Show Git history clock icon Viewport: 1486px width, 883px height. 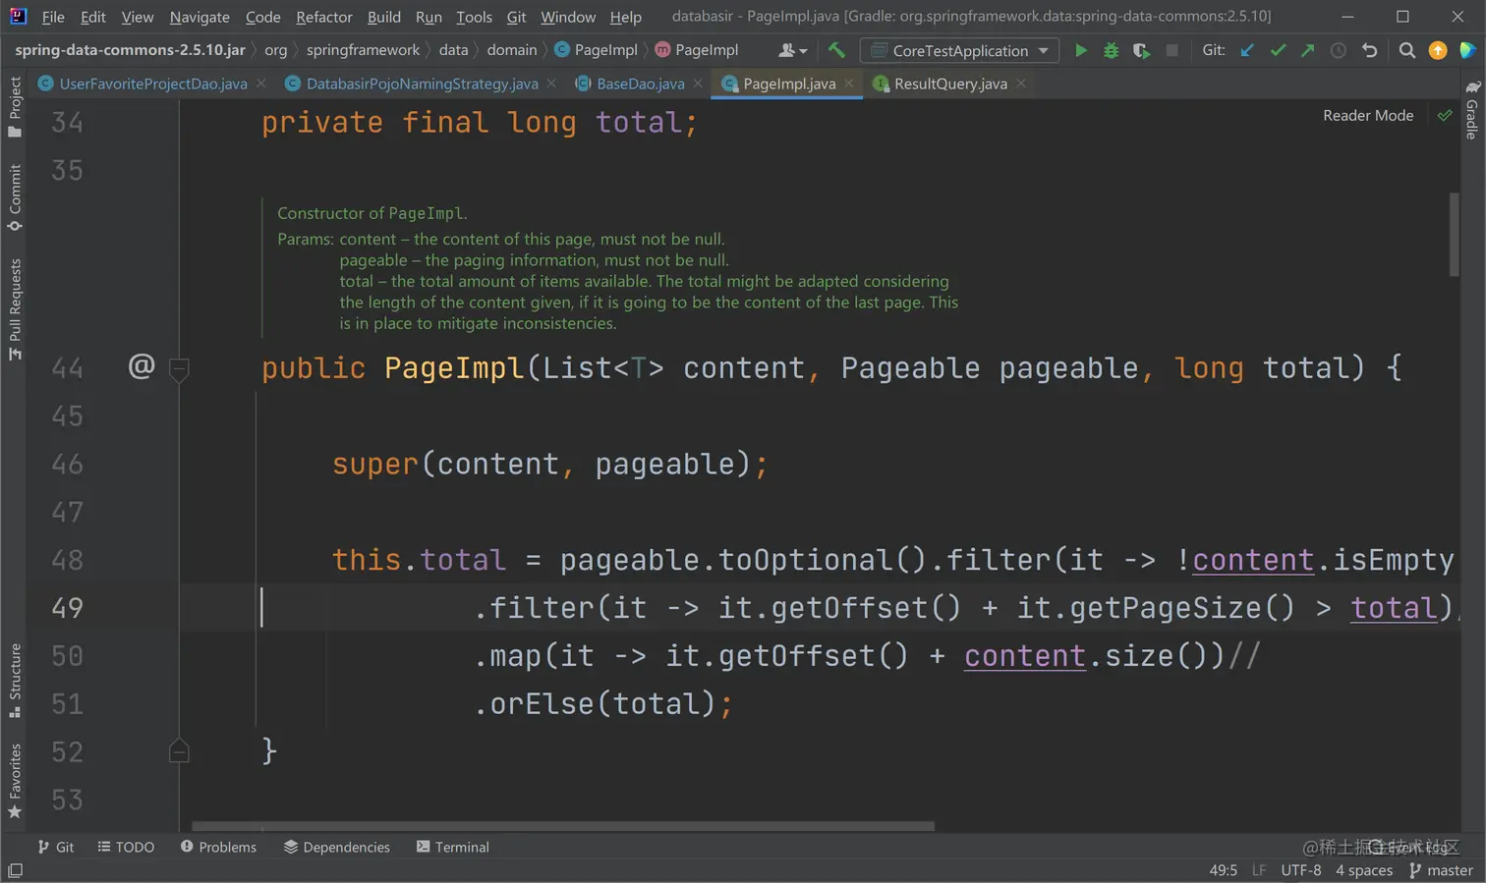coord(1338,50)
